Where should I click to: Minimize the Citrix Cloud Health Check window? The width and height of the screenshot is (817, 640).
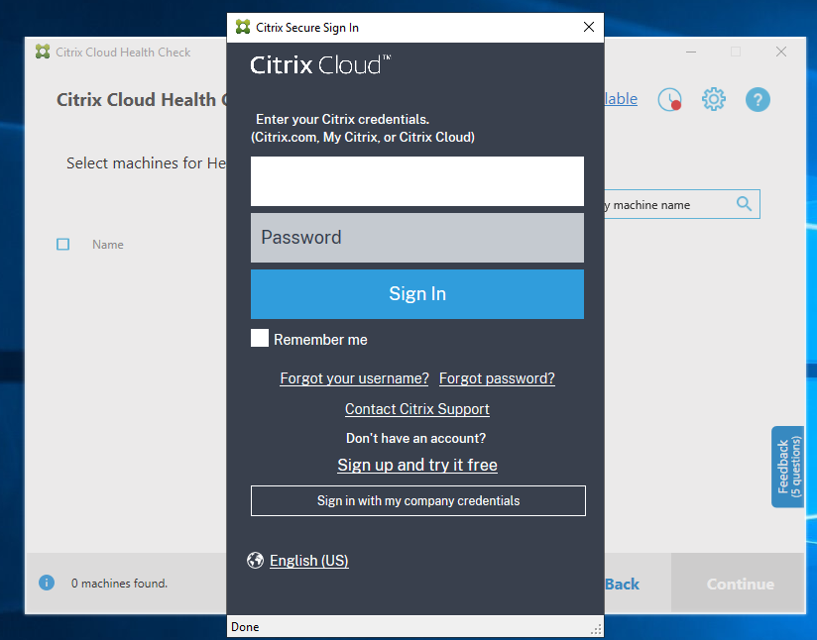691,52
